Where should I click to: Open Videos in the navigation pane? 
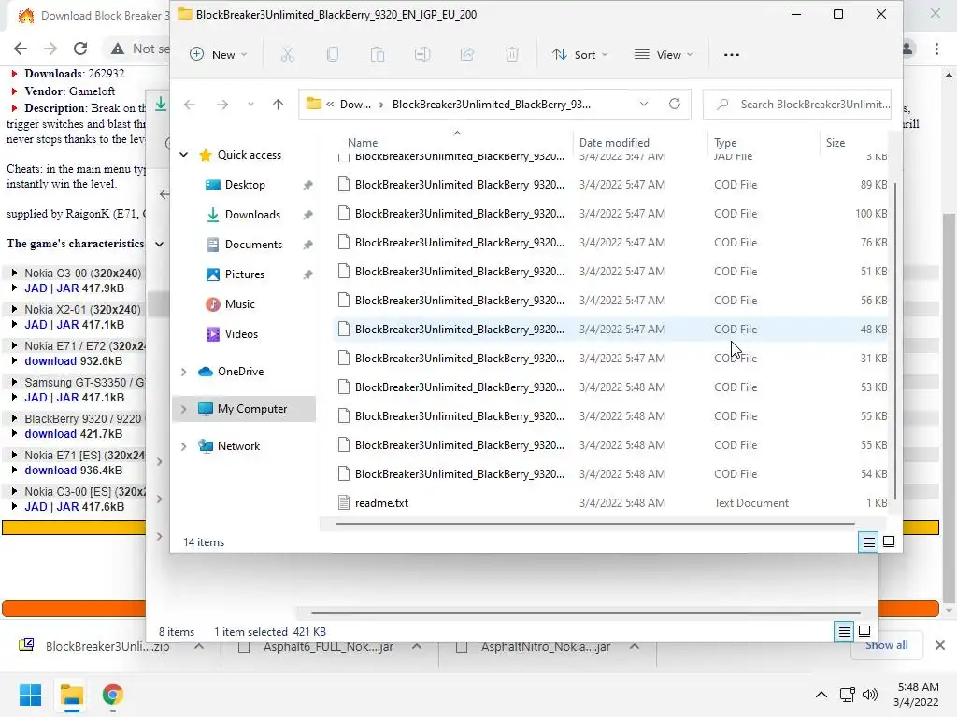point(241,334)
